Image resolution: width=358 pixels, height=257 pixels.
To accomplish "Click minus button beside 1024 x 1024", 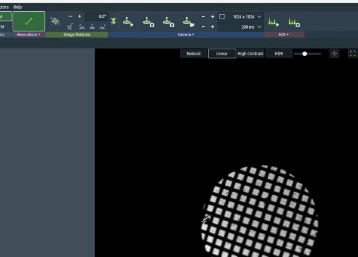I will 203,17.
